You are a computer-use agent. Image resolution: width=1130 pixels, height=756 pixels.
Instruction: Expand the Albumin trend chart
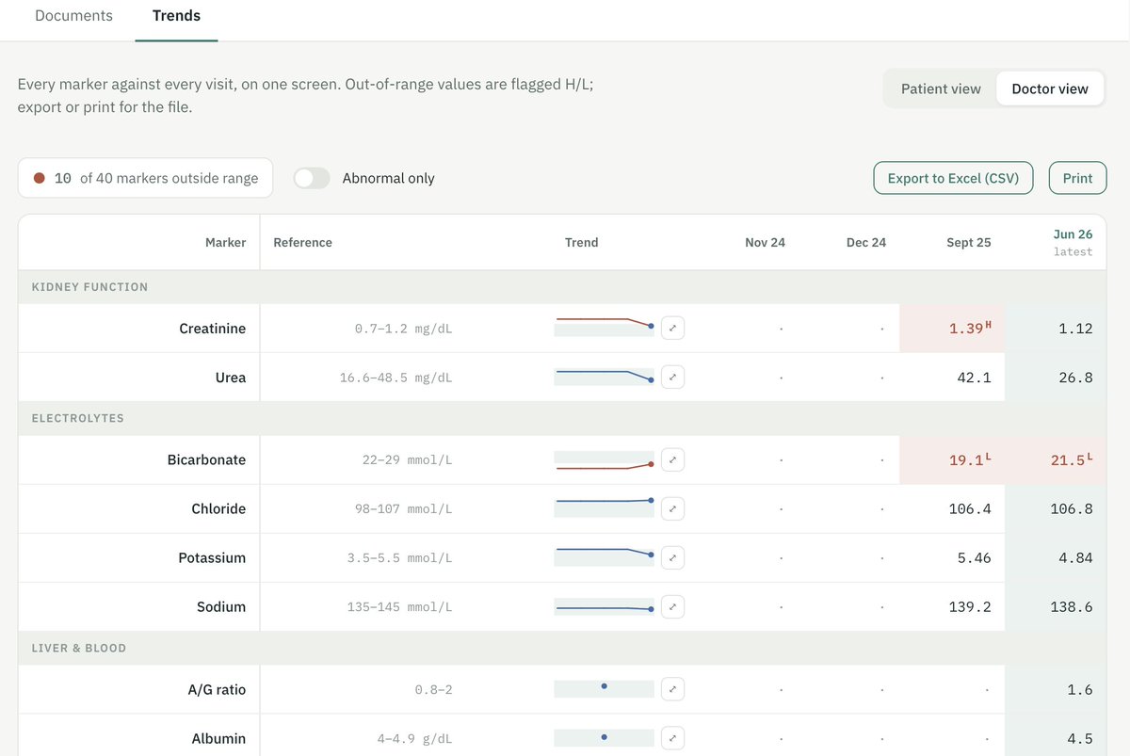tap(672, 739)
